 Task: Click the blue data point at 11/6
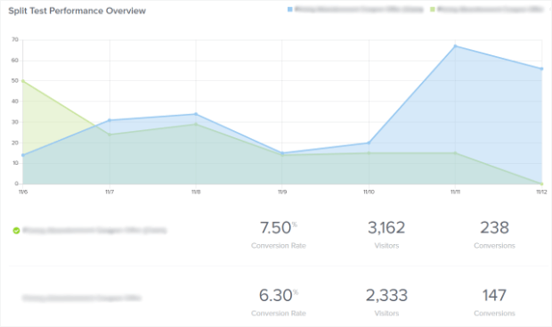[23, 155]
